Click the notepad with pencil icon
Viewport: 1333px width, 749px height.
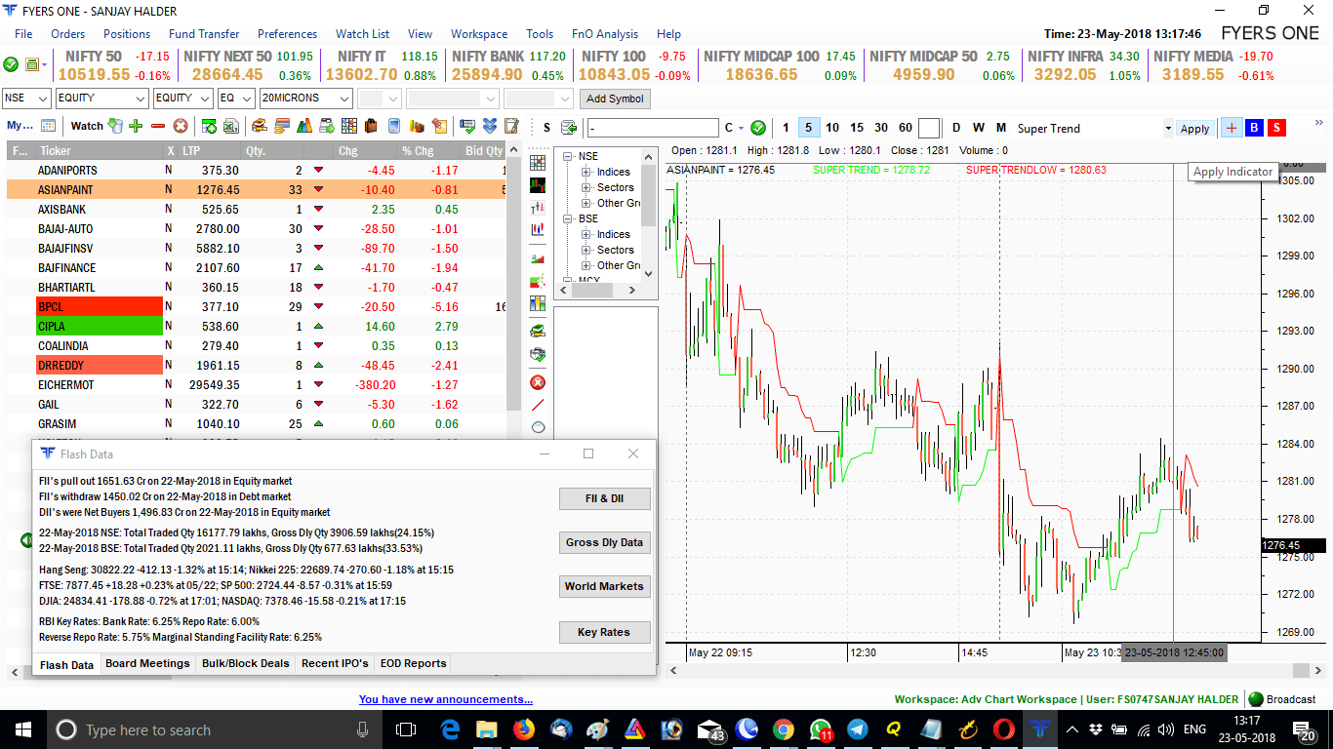click(x=510, y=126)
